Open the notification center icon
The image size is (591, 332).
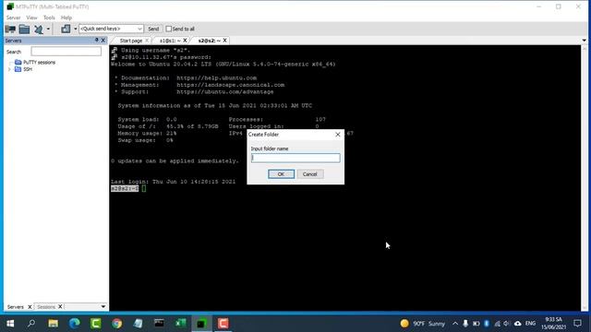point(577,324)
